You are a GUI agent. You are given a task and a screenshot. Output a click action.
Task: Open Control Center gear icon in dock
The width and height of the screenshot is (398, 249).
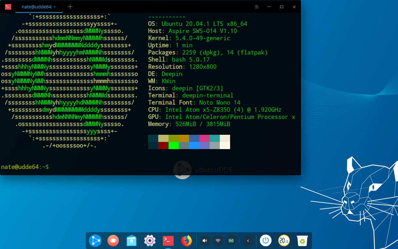(150, 241)
